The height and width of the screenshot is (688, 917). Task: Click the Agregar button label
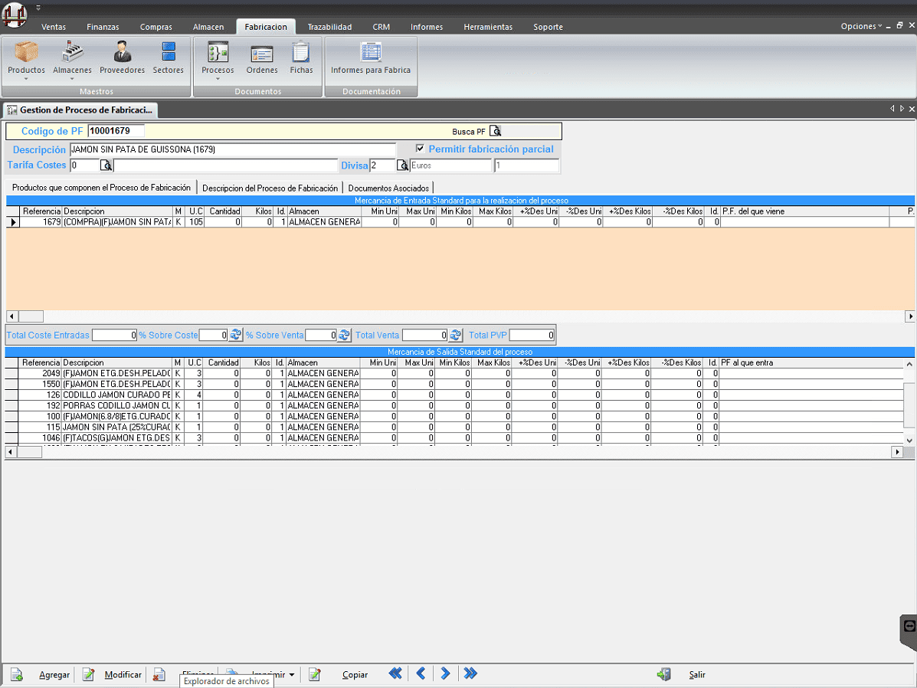tap(54, 675)
